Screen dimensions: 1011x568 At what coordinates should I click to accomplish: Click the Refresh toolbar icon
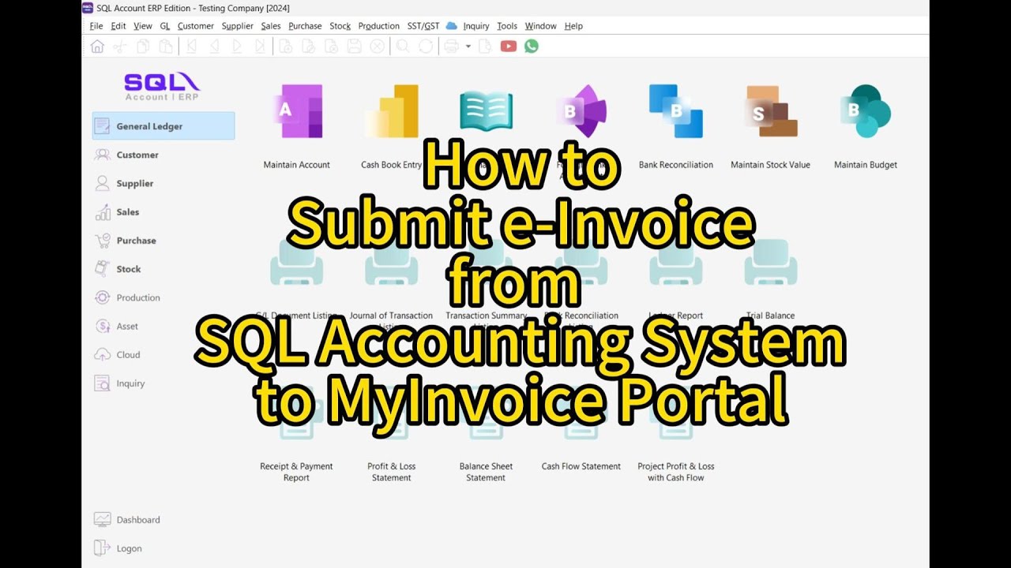426,47
